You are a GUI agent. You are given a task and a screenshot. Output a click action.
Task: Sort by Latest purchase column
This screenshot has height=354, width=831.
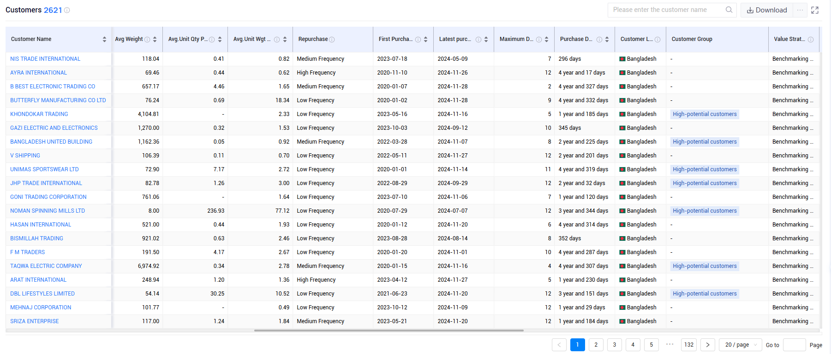tap(486, 39)
